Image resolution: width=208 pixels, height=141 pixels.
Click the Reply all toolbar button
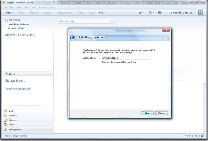click(34, 12)
